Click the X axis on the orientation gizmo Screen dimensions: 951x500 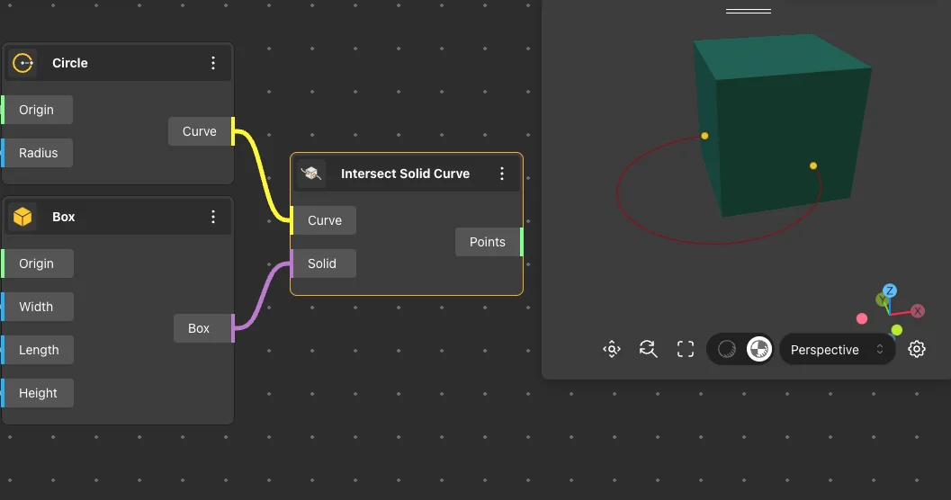point(918,311)
